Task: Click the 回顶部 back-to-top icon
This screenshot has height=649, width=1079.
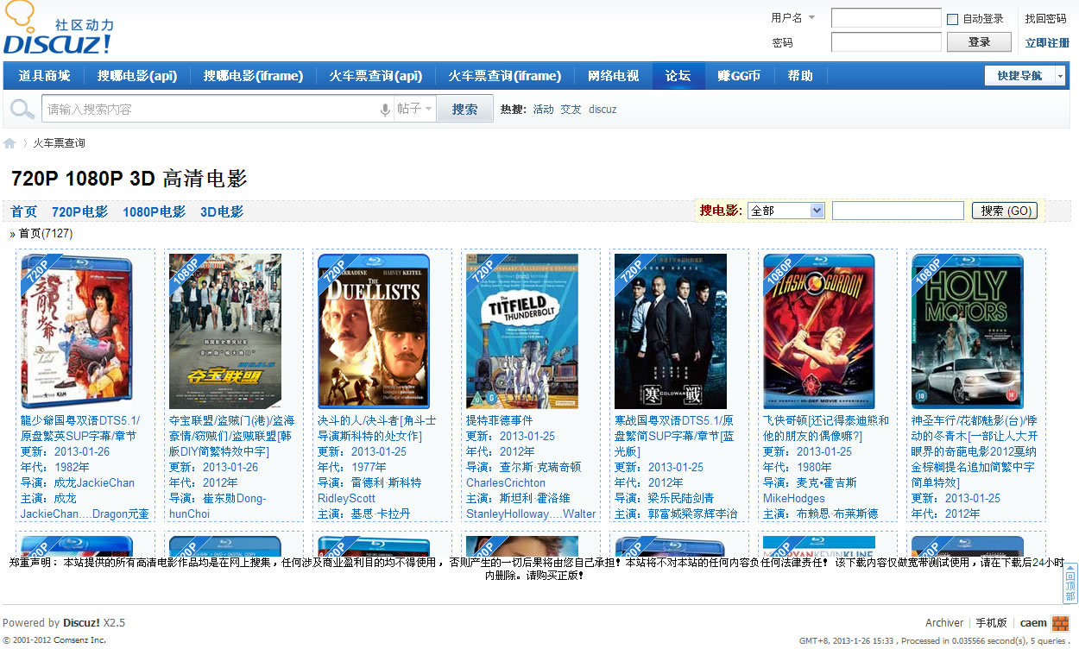Action: tap(1070, 583)
